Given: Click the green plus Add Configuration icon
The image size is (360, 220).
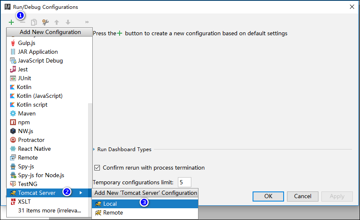Looking at the screenshot, I should click(11, 22).
